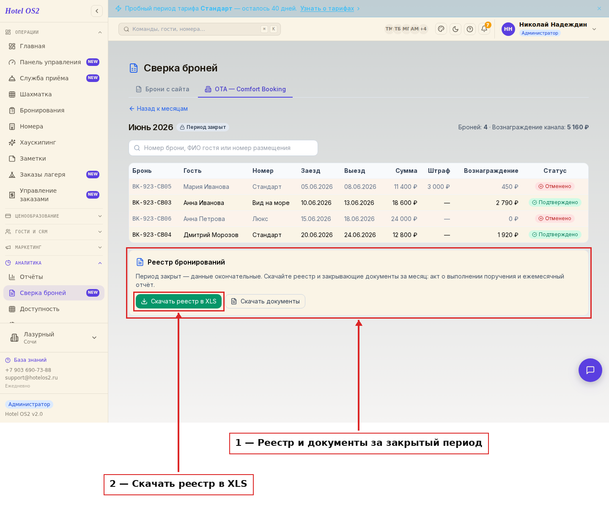
Task: Open the База знаний link
Action: 26,360
